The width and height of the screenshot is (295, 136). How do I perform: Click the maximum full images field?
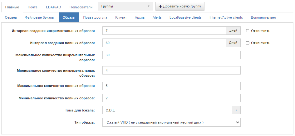point(171,86)
